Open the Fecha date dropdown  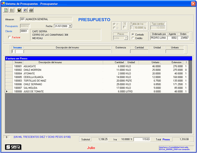(x=70, y=26)
